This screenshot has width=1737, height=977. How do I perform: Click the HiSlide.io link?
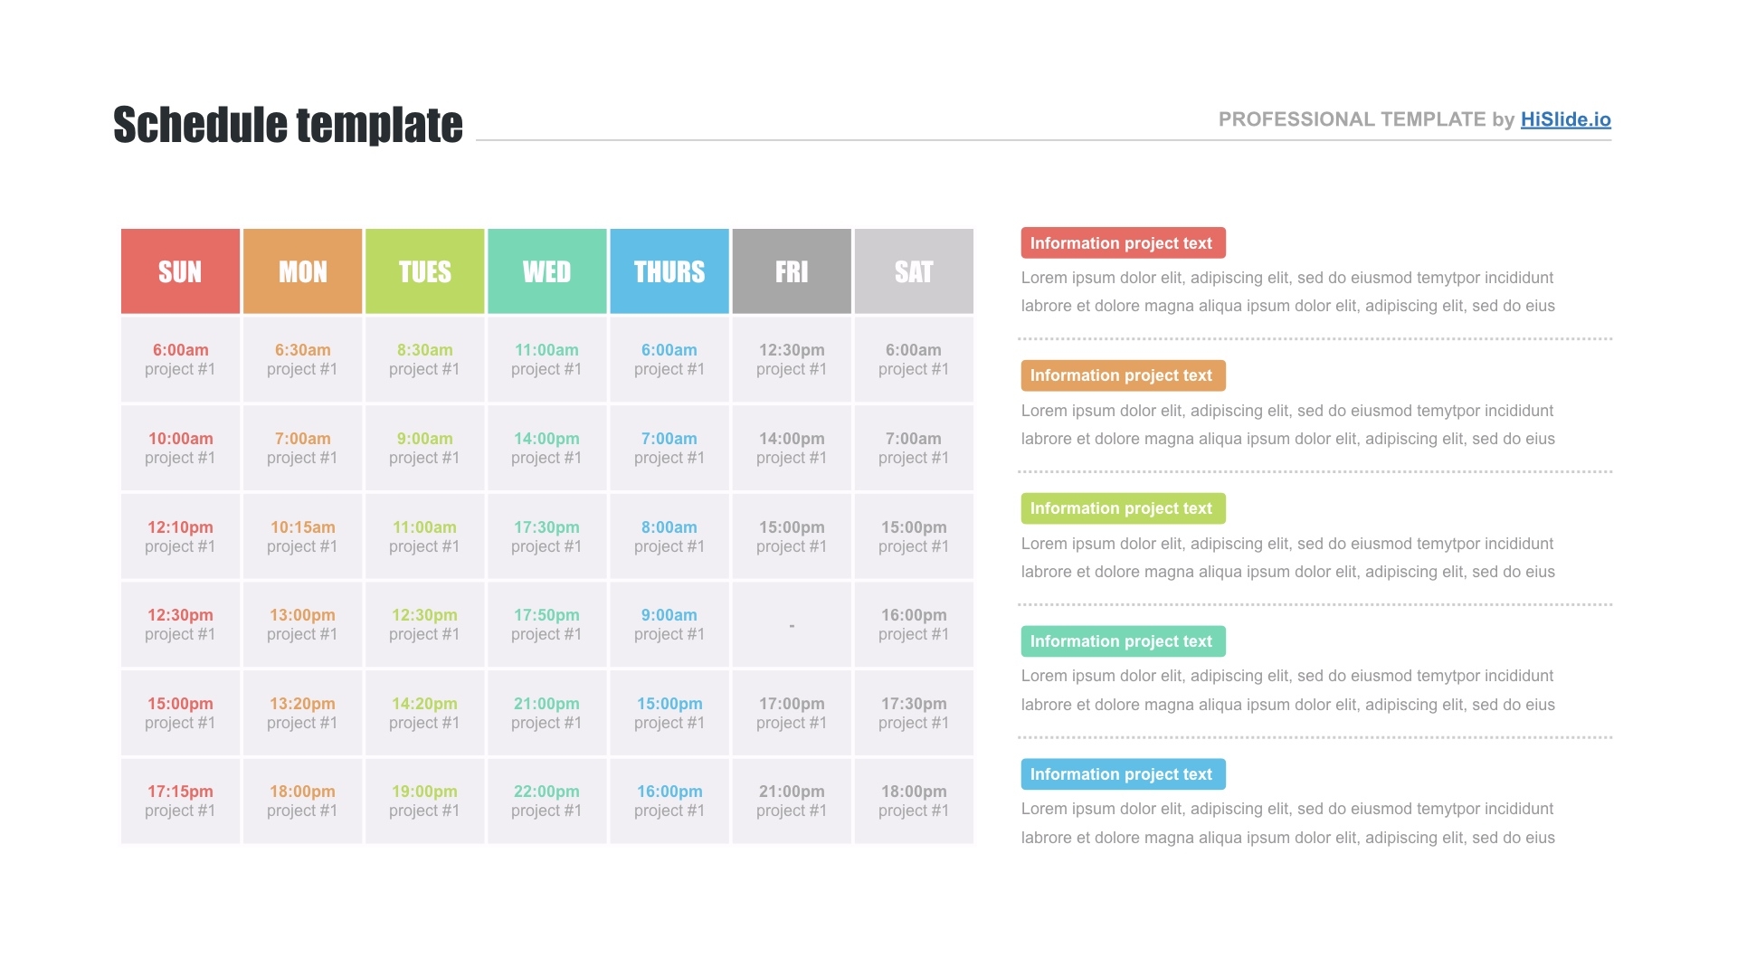(x=1568, y=119)
